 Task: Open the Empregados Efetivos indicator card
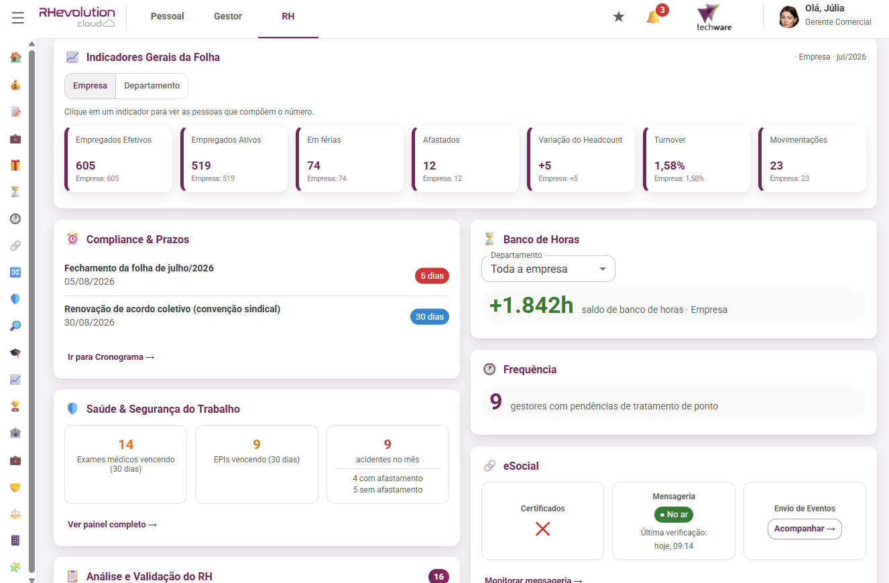coord(119,159)
